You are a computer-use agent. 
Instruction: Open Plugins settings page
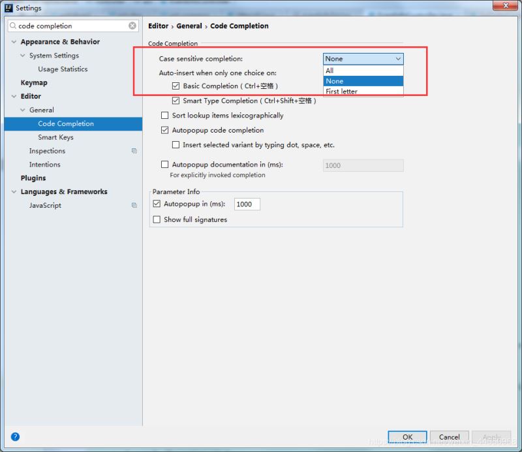coord(33,178)
